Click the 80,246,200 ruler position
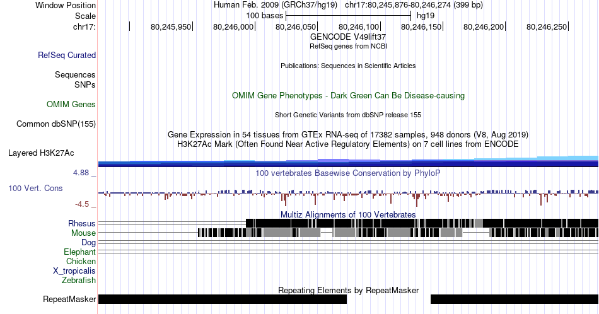This screenshot has height=314, width=599. [x=484, y=26]
